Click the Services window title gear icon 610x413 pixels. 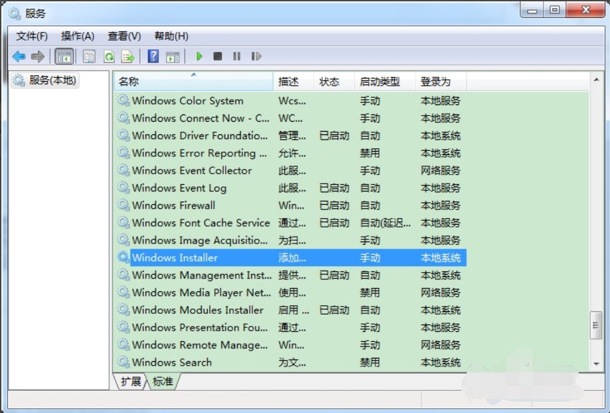[x=15, y=13]
